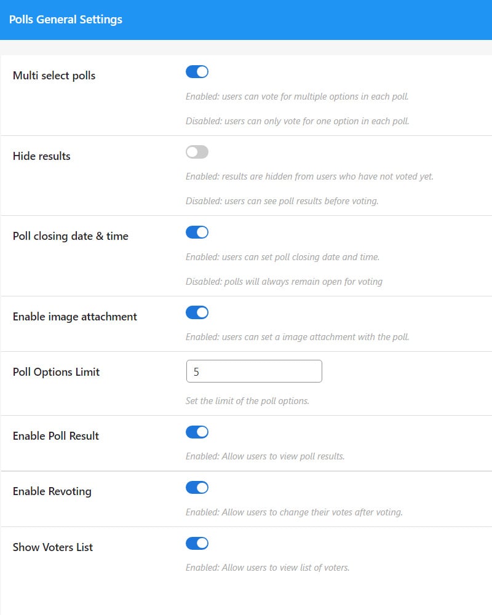Click the Poll closing date & time label
The image size is (492, 615).
click(71, 236)
